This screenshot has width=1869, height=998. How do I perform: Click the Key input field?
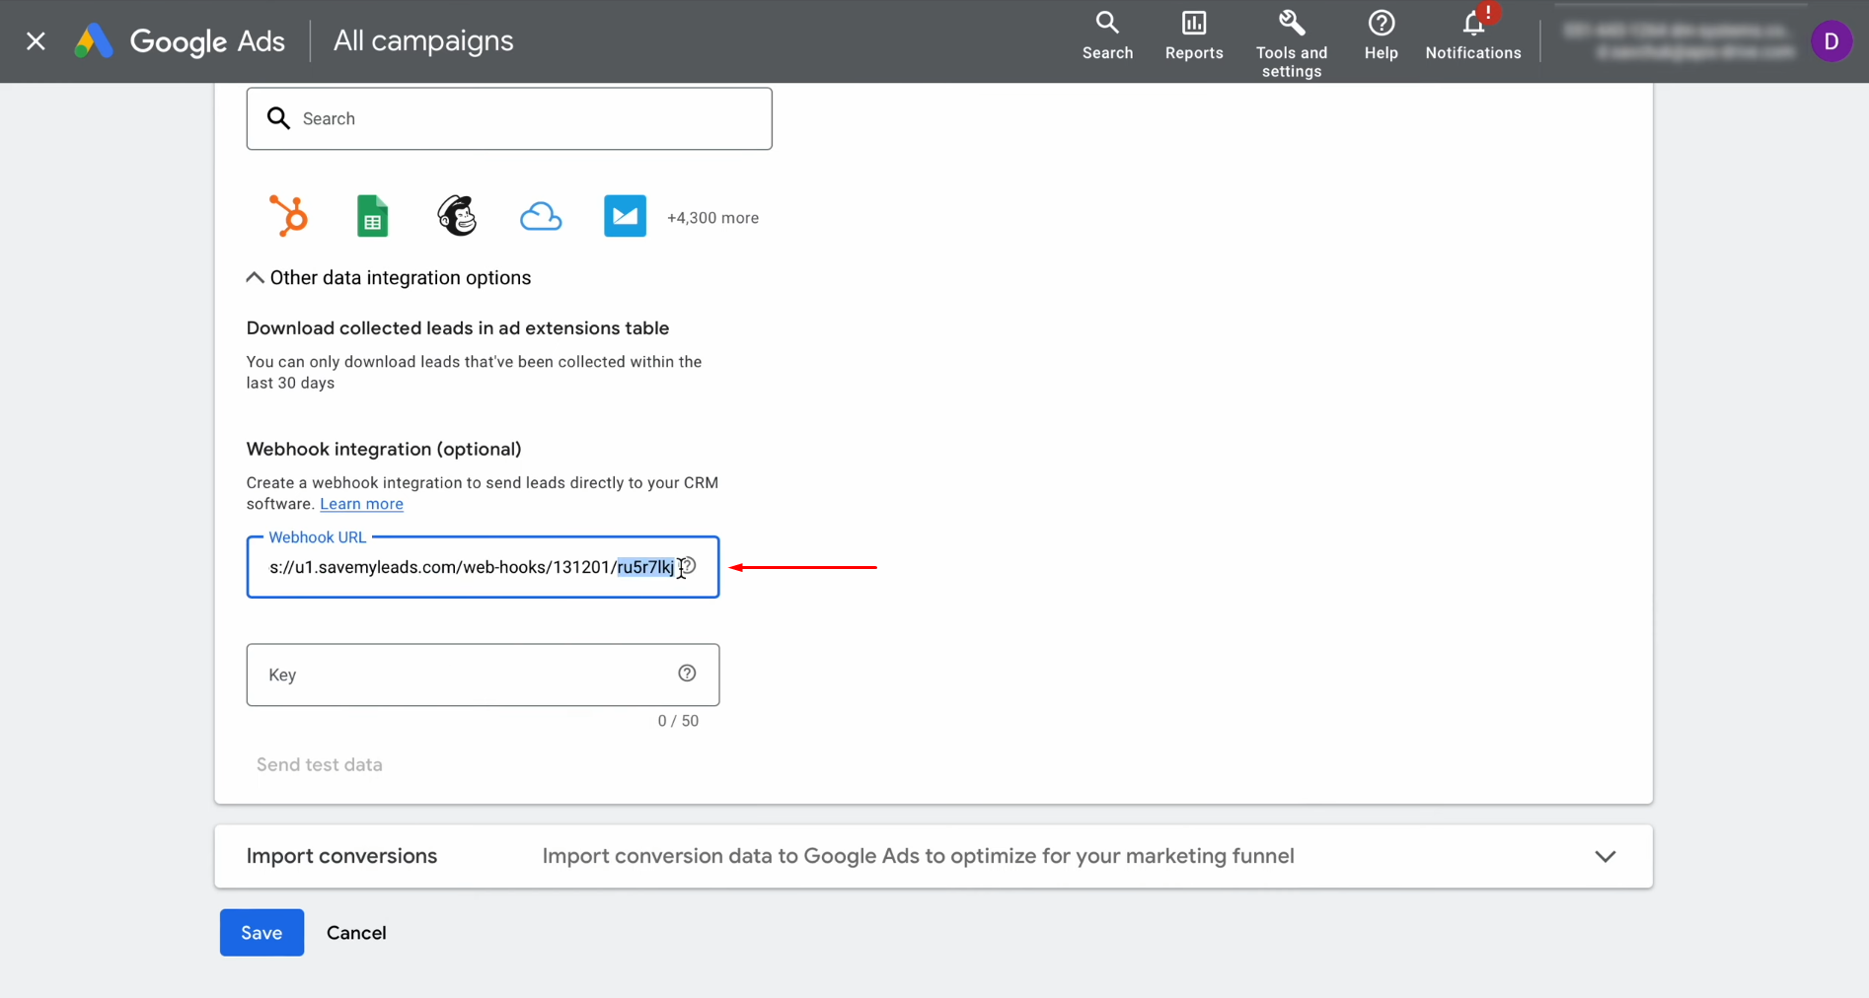coord(483,675)
